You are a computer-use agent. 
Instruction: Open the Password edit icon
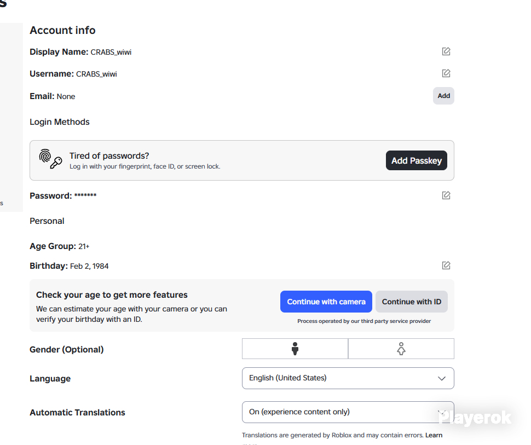tap(446, 195)
